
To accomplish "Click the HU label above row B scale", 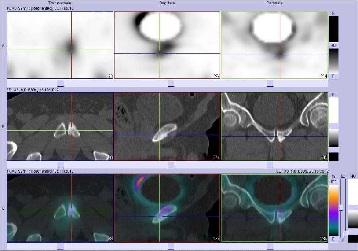I will click(333, 95).
